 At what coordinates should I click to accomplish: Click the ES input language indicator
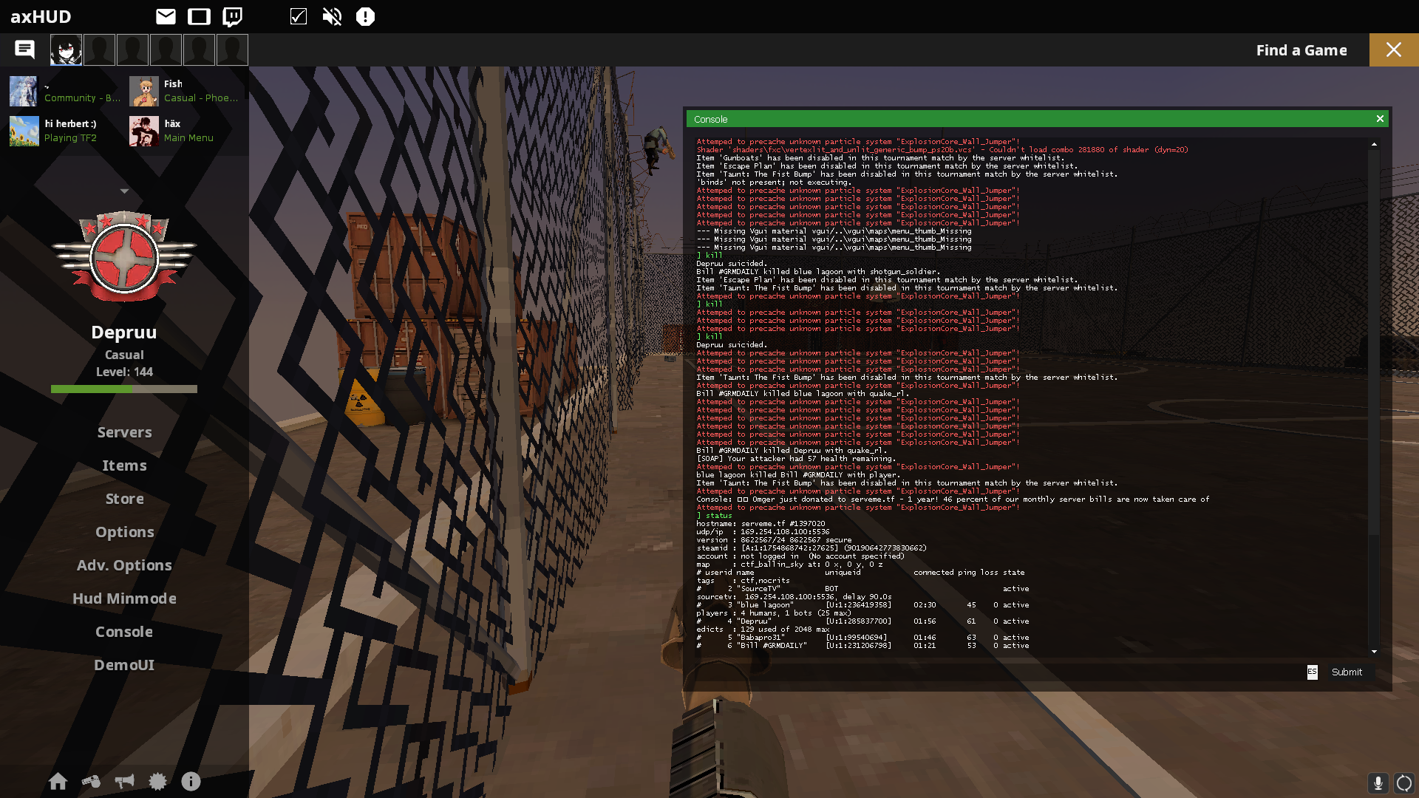(1312, 672)
